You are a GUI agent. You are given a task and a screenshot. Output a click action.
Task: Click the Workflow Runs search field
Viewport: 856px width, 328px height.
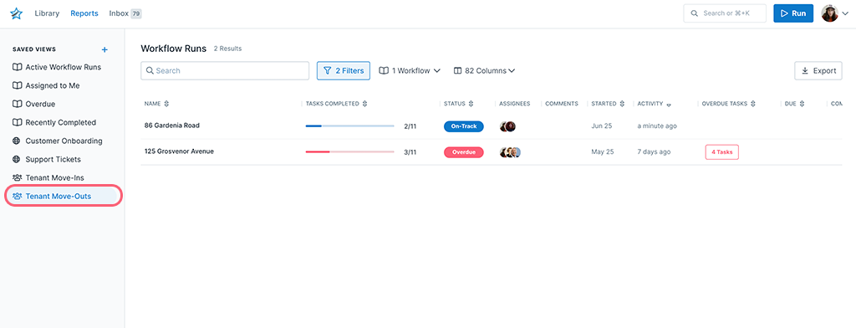(x=225, y=70)
